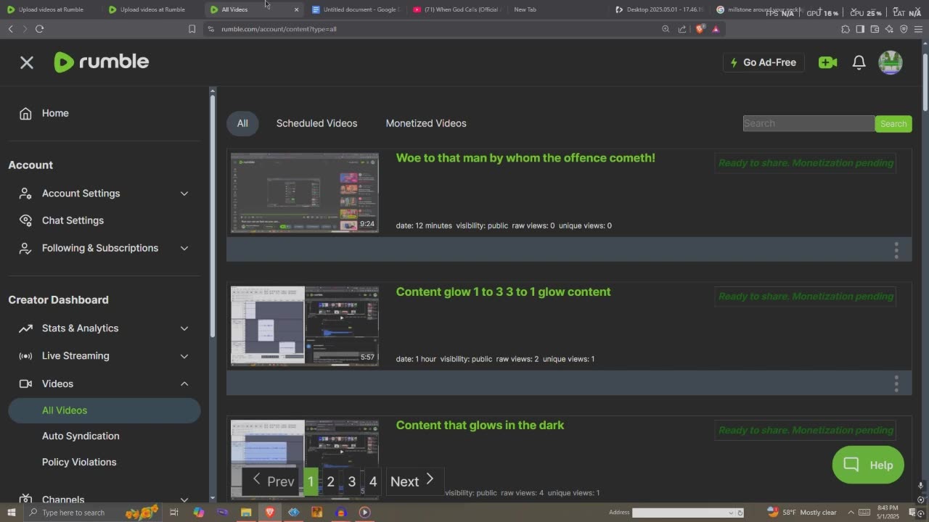The image size is (929, 522).
Task: Switch to the 'When God Calls' YouTube tab
Action: [x=456, y=9]
